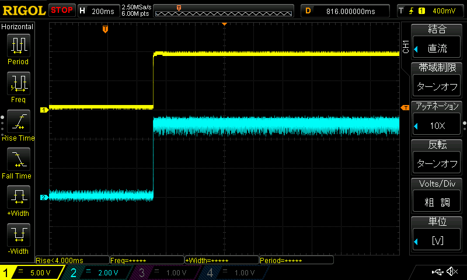Viewport: 467px width, 280px height.
Task: Choose the Fall Time measurement icon
Action: [x=19, y=159]
